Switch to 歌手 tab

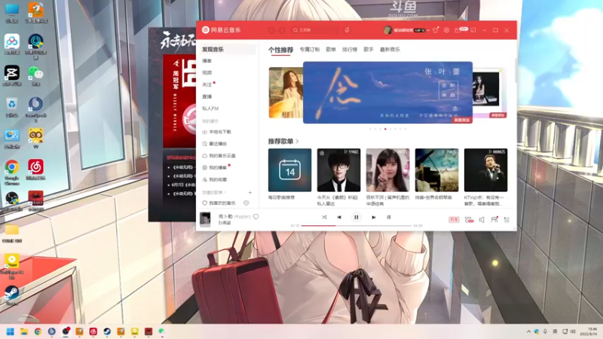[369, 49]
